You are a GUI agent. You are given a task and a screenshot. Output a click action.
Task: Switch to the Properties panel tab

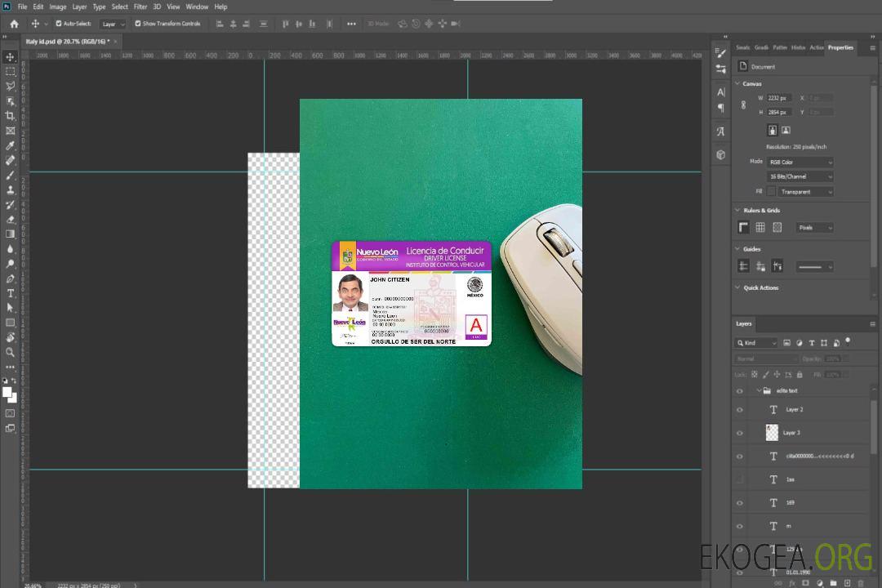click(x=840, y=47)
